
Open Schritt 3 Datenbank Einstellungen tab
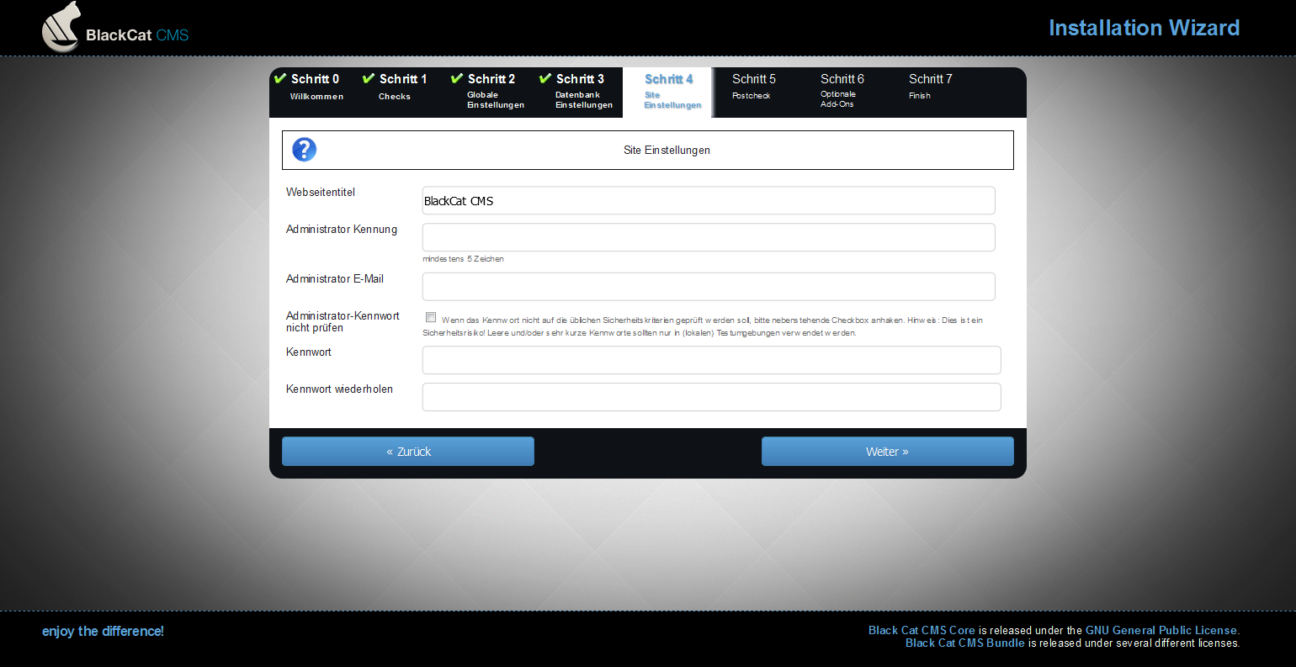578,93
